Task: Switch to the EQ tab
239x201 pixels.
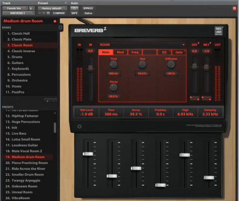Action: [x=164, y=52]
